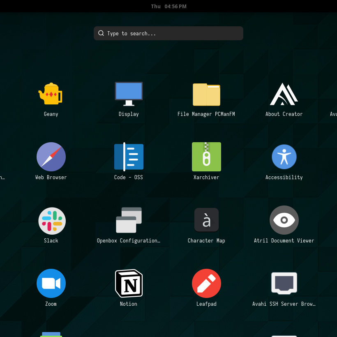Launch Code - OSS editor icon
The height and width of the screenshot is (337, 337).
tap(129, 157)
